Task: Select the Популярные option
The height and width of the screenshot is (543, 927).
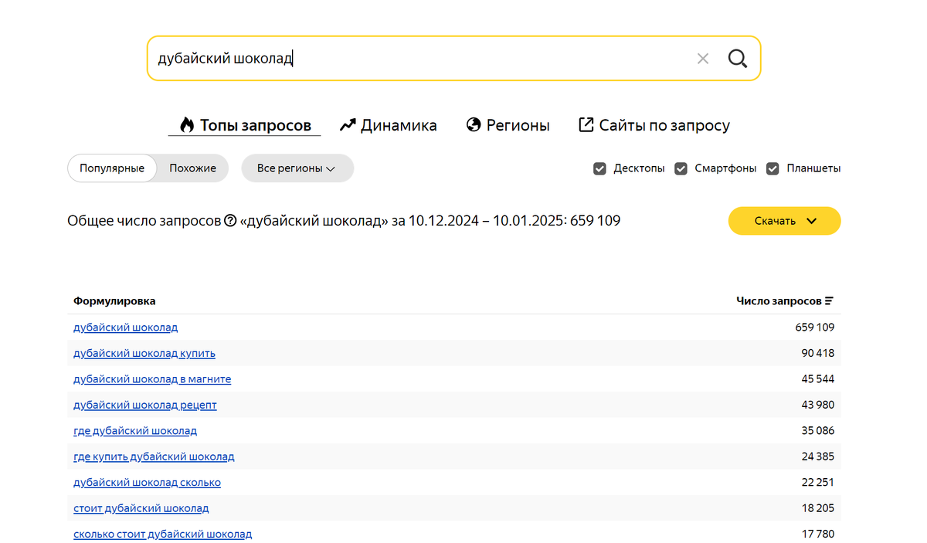Action: 112,168
